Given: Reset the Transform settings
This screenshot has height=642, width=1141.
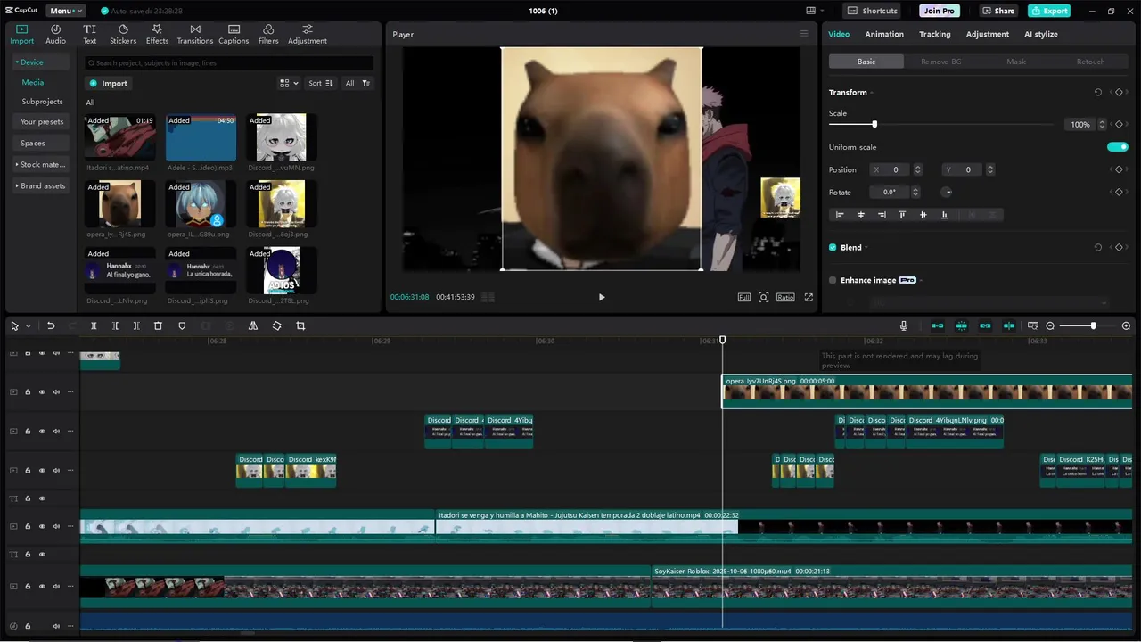Looking at the screenshot, I should [x=1098, y=93].
